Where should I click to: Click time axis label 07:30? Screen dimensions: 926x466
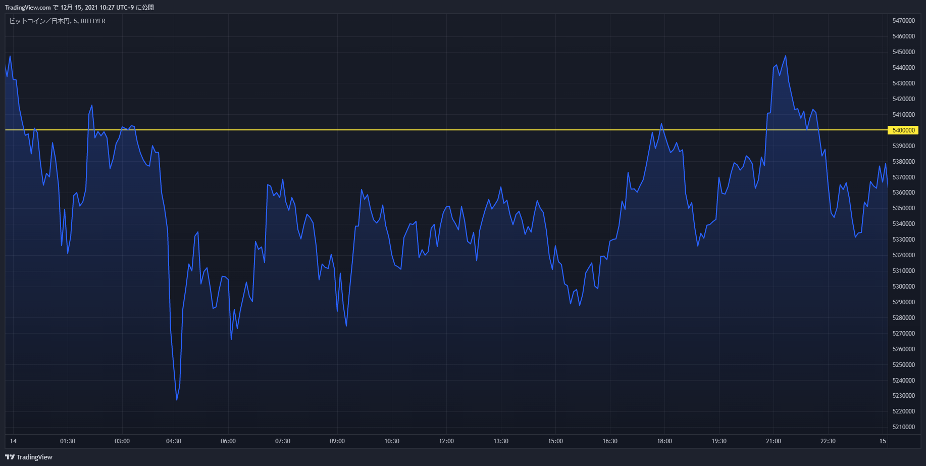click(x=283, y=441)
